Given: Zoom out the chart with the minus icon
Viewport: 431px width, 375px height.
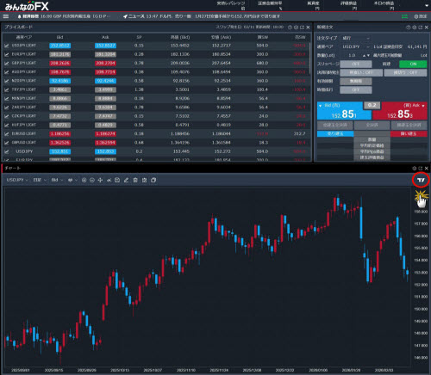Looking at the screenshot, I should click(92, 180).
